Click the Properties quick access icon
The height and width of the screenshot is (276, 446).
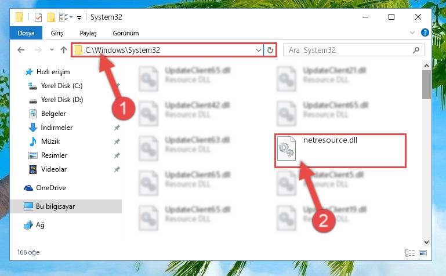[38, 17]
